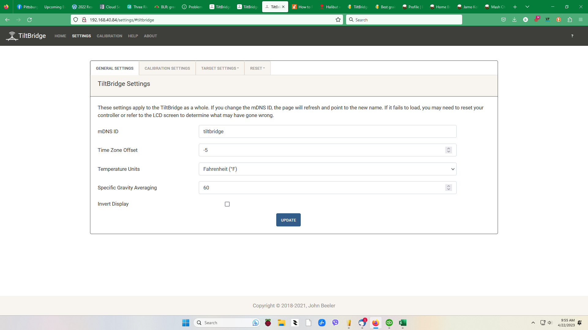The width and height of the screenshot is (588, 330).
Task: Switch to the Calibration Settings tab
Action: coord(167,68)
